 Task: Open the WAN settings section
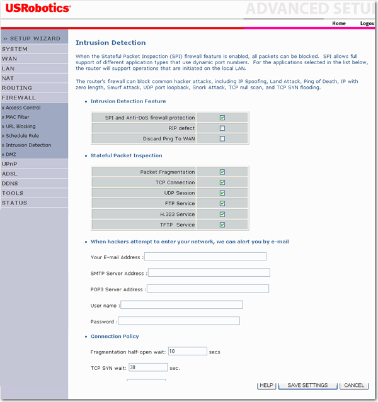[9, 59]
